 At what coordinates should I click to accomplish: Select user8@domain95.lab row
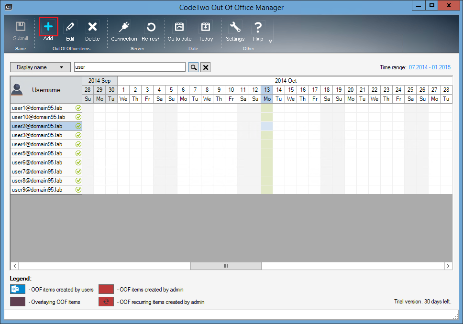tap(46, 181)
